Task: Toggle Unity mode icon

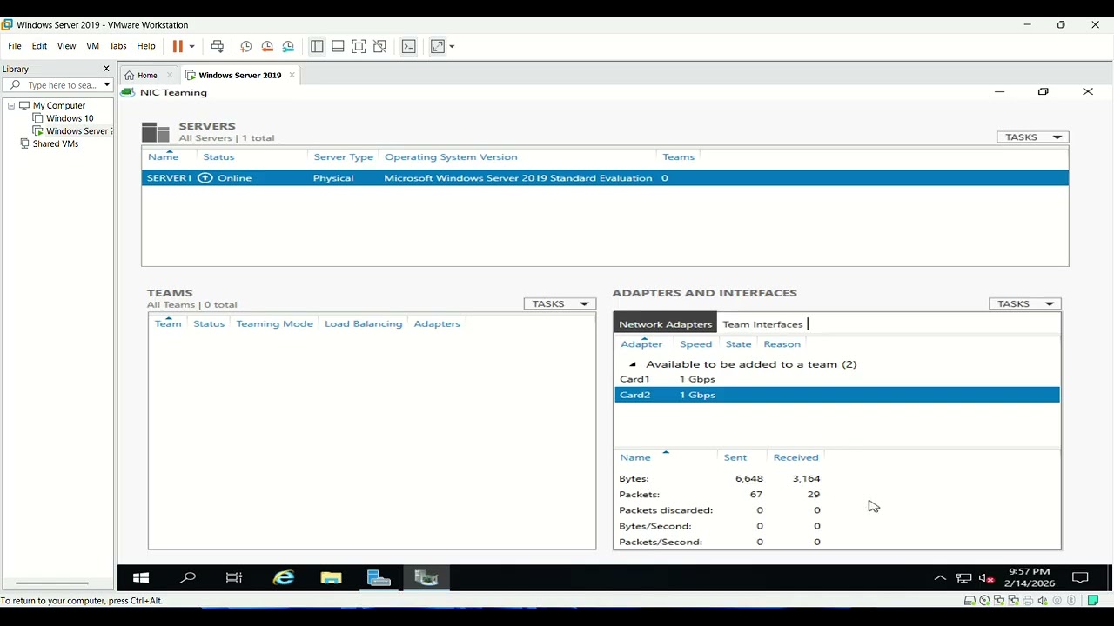Action: (x=379, y=46)
